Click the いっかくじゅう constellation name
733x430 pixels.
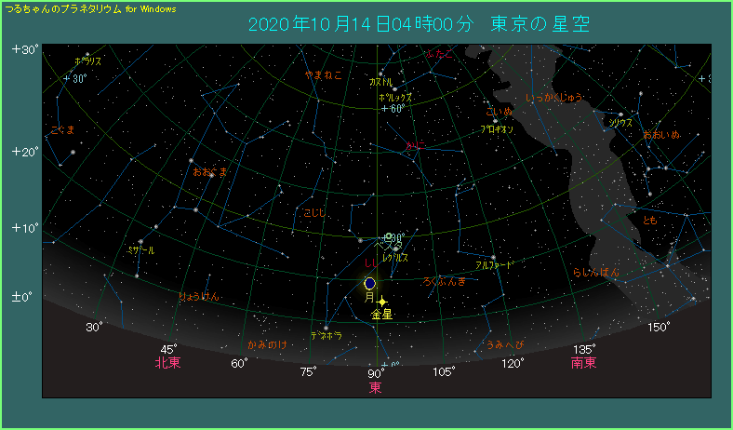pos(553,96)
